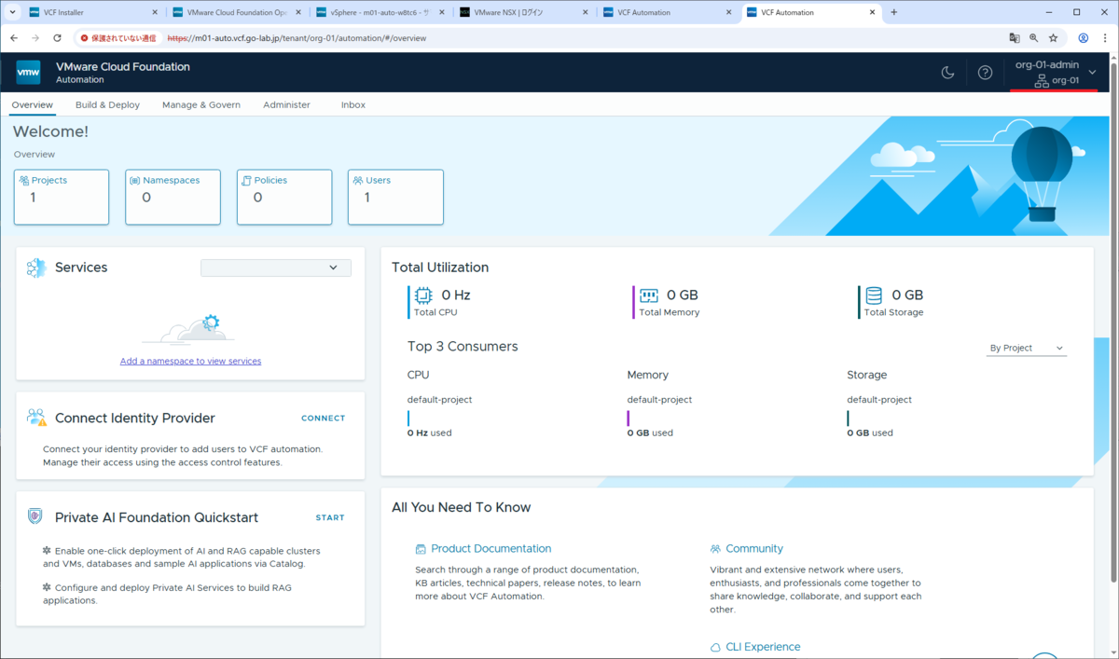Click the Connect Identity Provider warning icon
Screen dimensions: 1119x659
coord(36,418)
